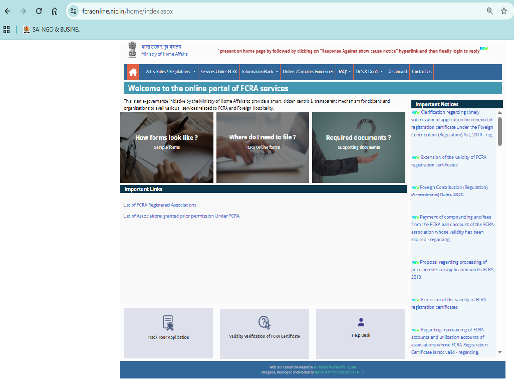
Task: Click Validity Verification question-mark icon
Action: click(x=264, y=323)
